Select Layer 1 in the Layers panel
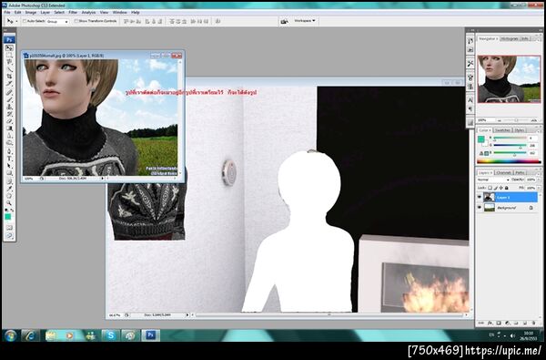This screenshot has width=546, height=360. pos(507,198)
